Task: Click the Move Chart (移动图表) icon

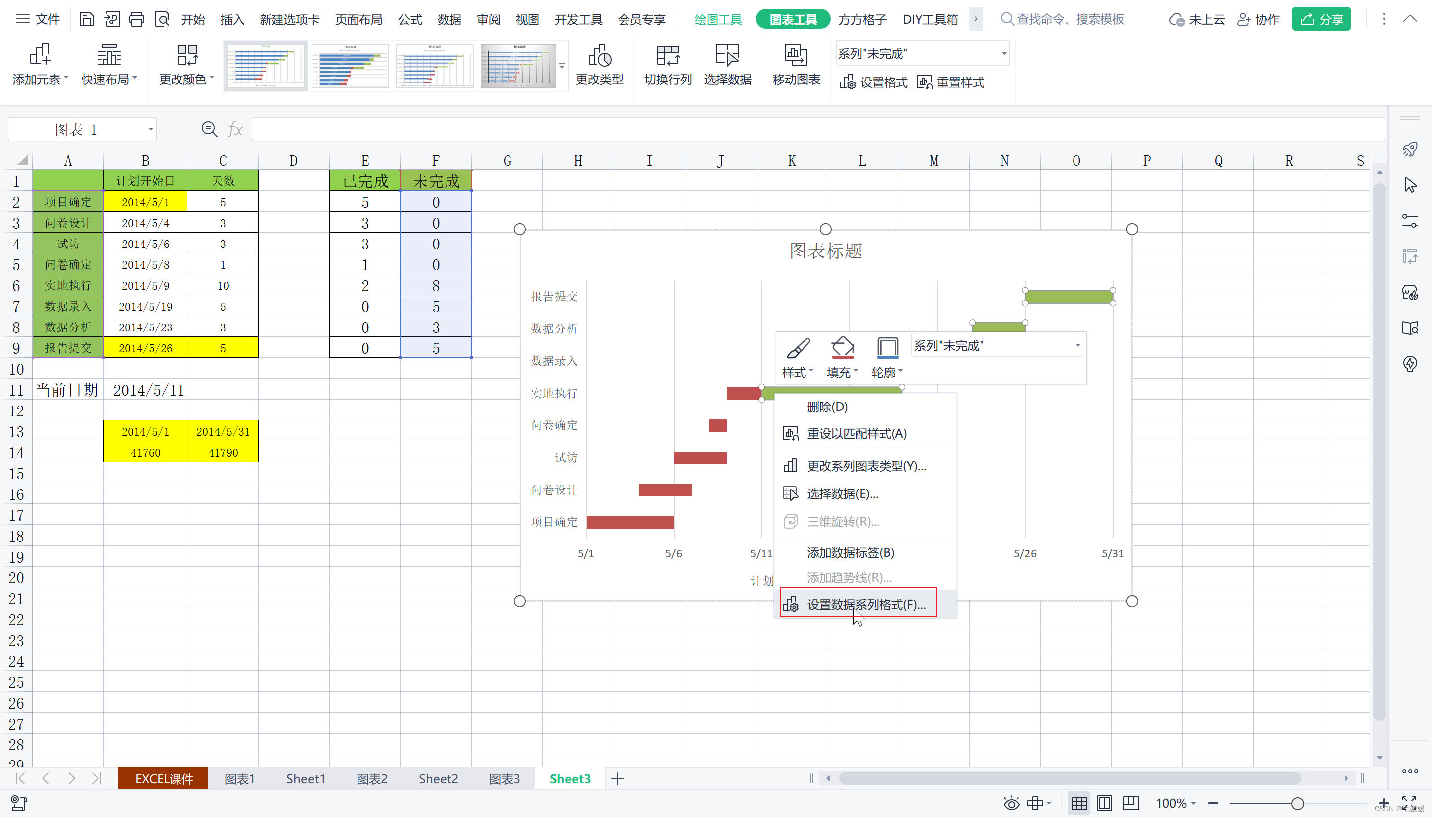Action: pyautogui.click(x=796, y=55)
